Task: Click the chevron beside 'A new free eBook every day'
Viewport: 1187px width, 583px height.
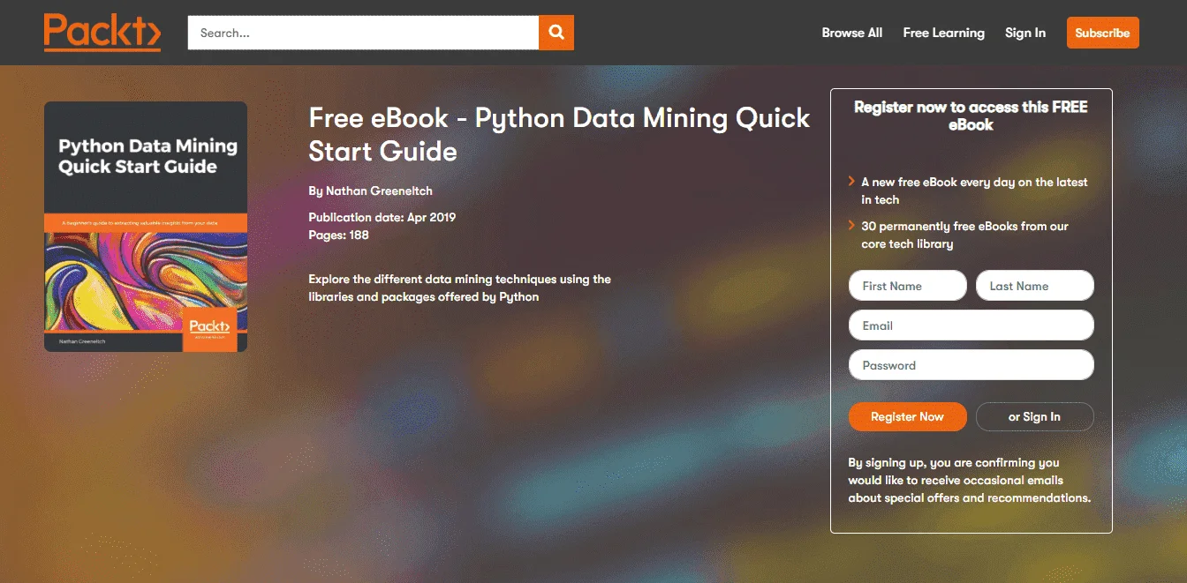Action: point(852,182)
